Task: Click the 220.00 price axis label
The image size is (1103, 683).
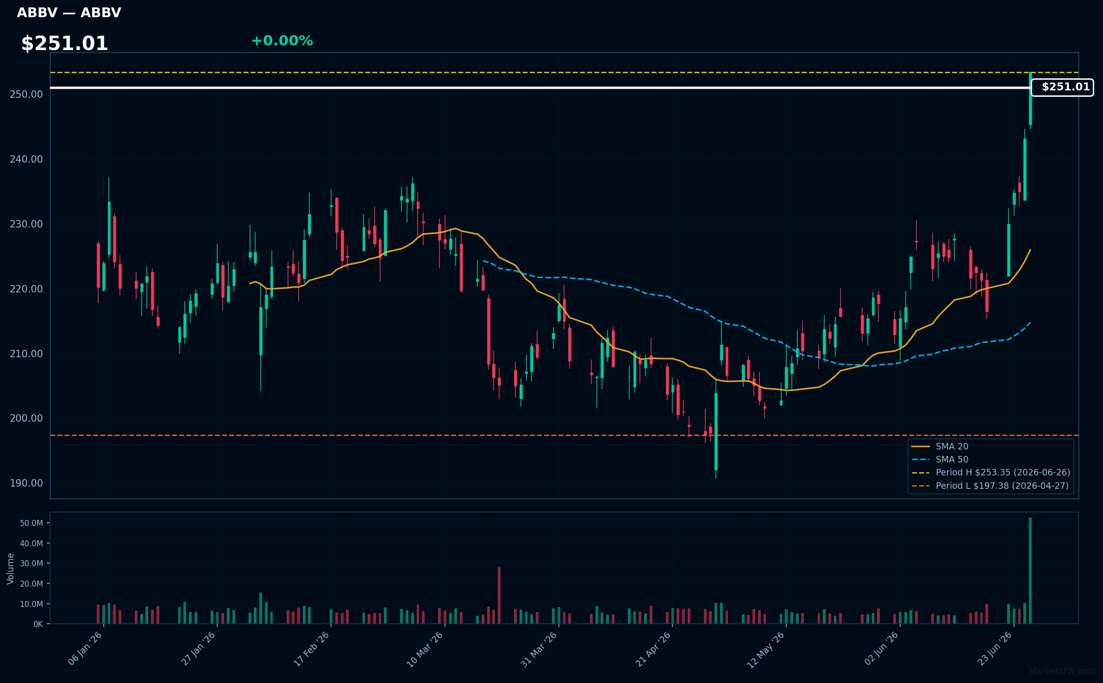Action: (x=26, y=289)
